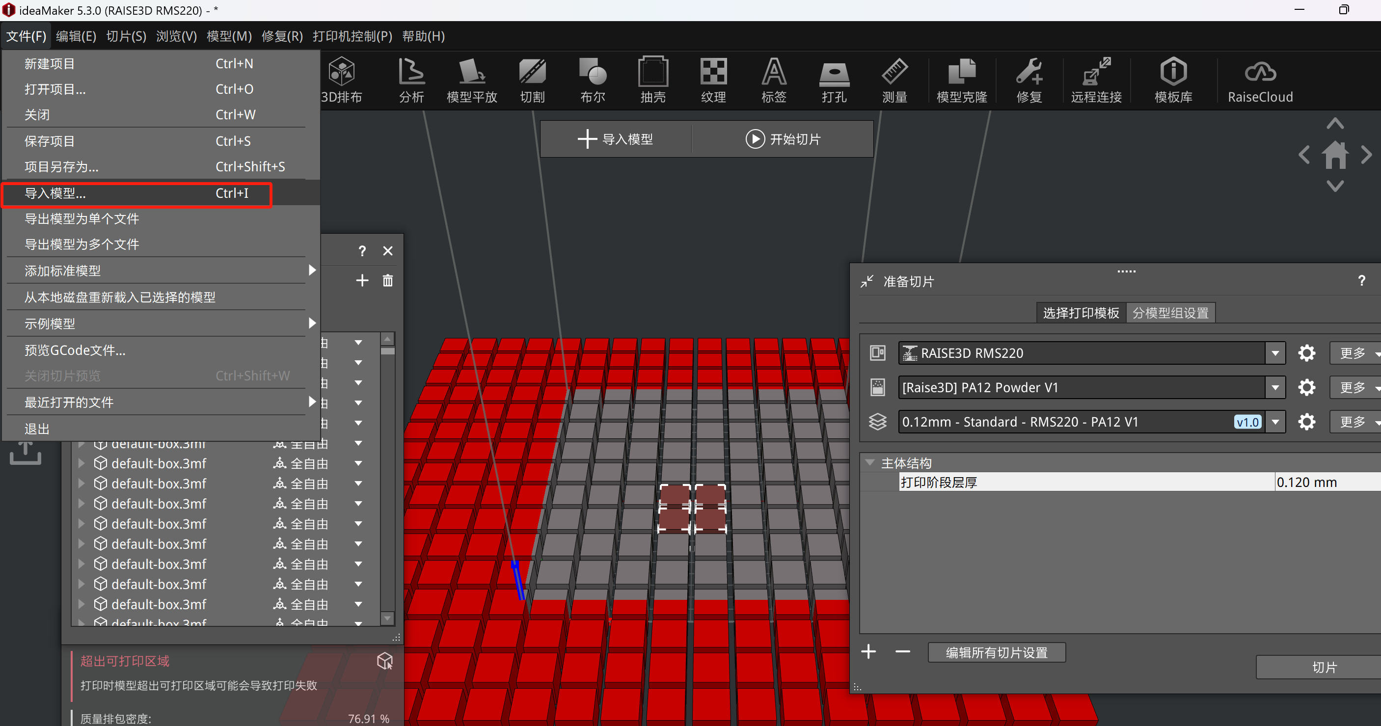The height and width of the screenshot is (726, 1381).
Task: Select the 测量 measure tool
Action: [894, 80]
